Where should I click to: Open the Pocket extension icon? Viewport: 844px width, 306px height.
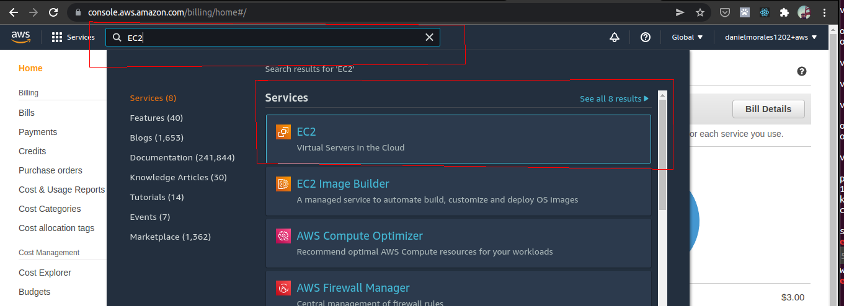[x=724, y=12]
